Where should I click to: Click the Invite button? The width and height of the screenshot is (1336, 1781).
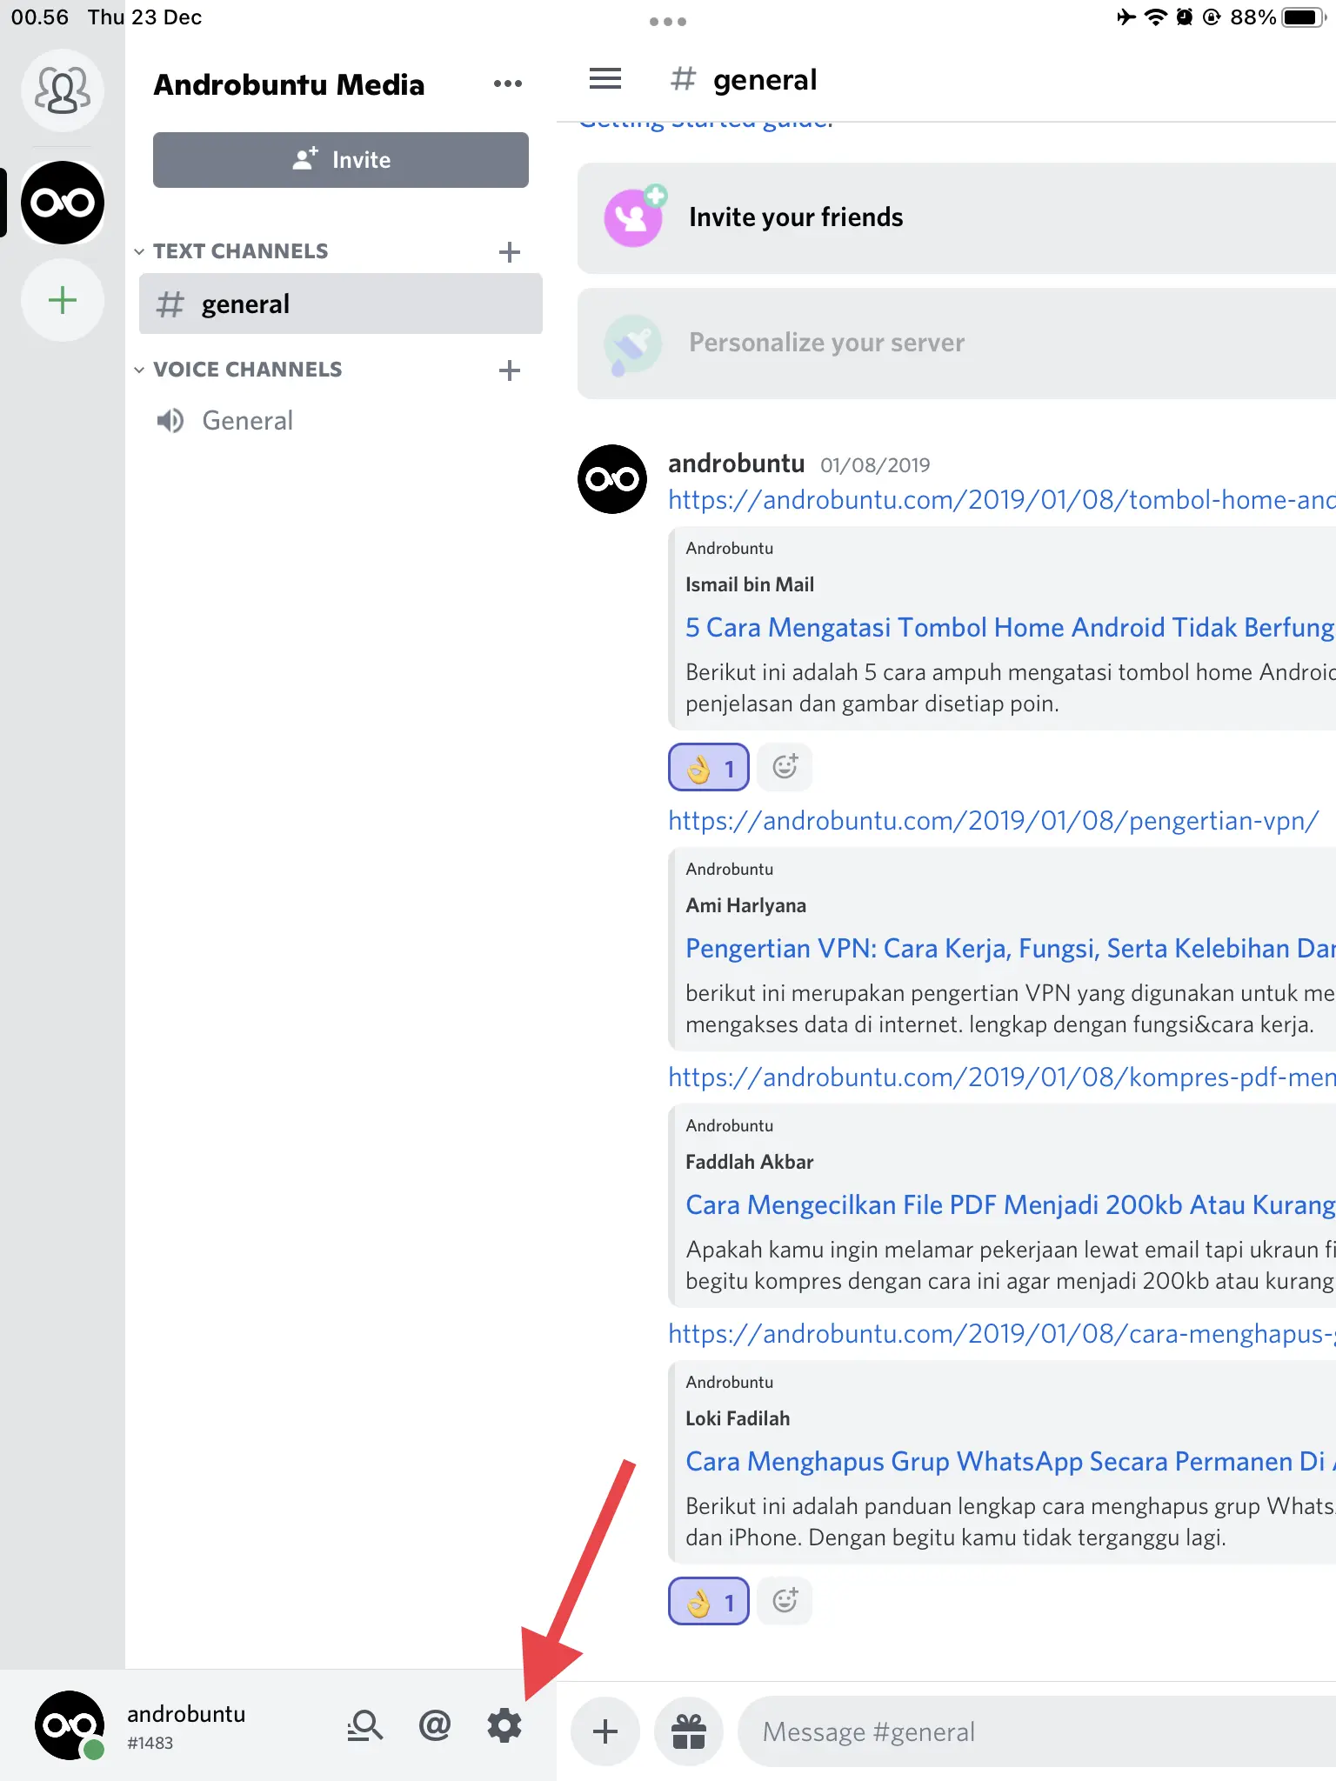(x=341, y=160)
